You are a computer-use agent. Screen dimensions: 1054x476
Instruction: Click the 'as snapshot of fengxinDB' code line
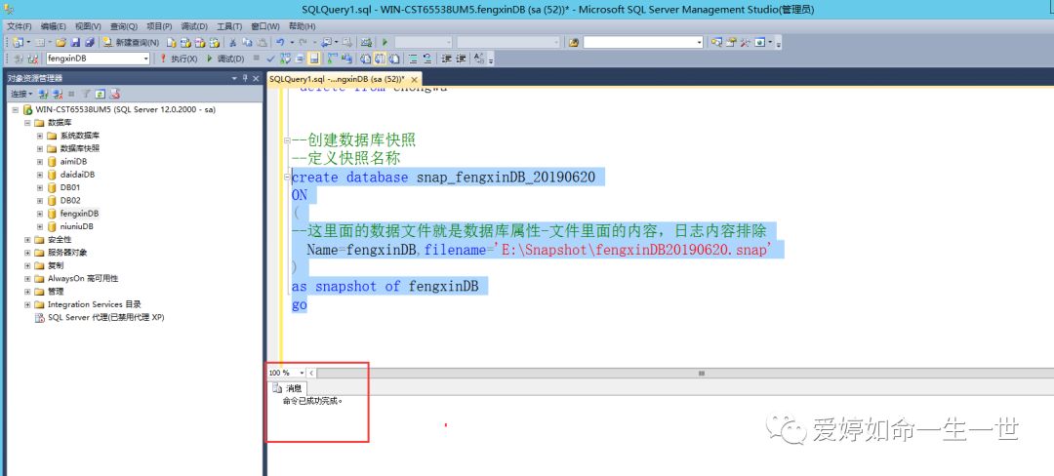click(385, 286)
